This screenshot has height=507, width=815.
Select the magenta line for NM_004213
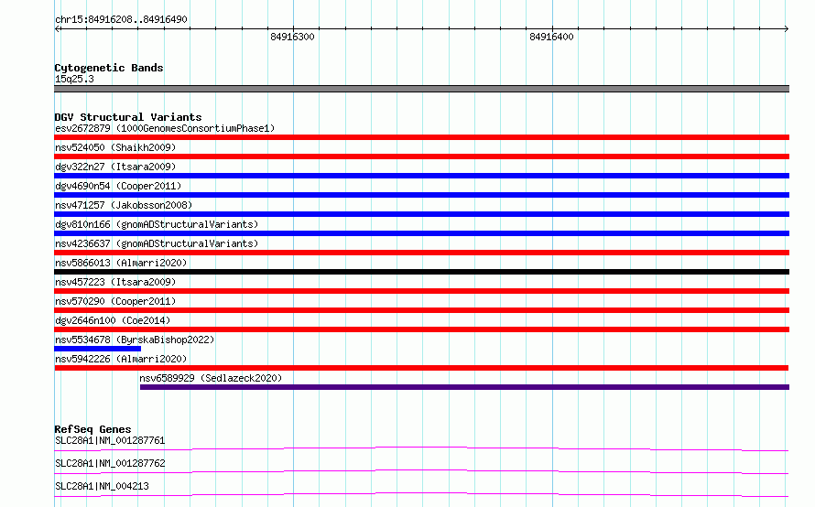pyautogui.click(x=421, y=494)
